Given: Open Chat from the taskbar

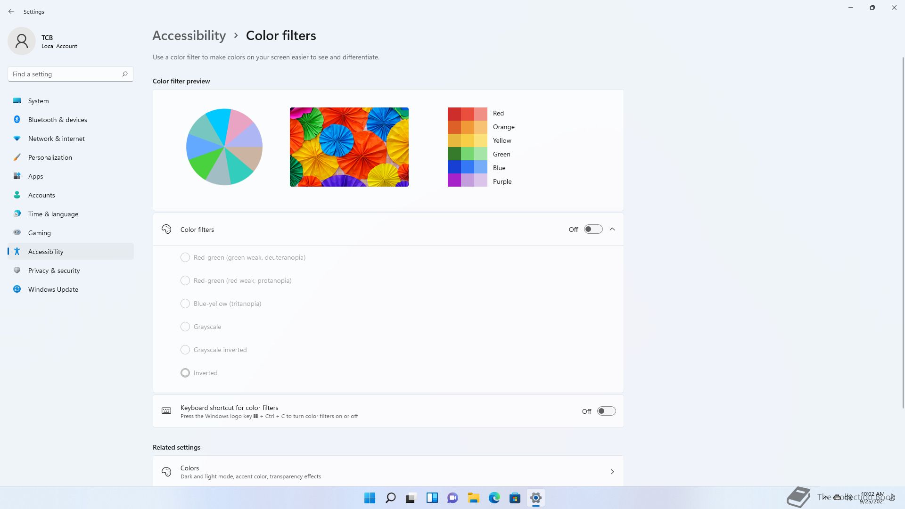Looking at the screenshot, I should [x=453, y=498].
